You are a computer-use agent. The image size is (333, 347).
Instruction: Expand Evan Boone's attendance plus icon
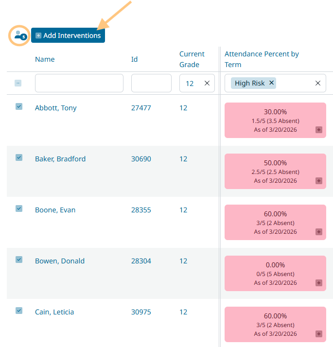point(319,232)
